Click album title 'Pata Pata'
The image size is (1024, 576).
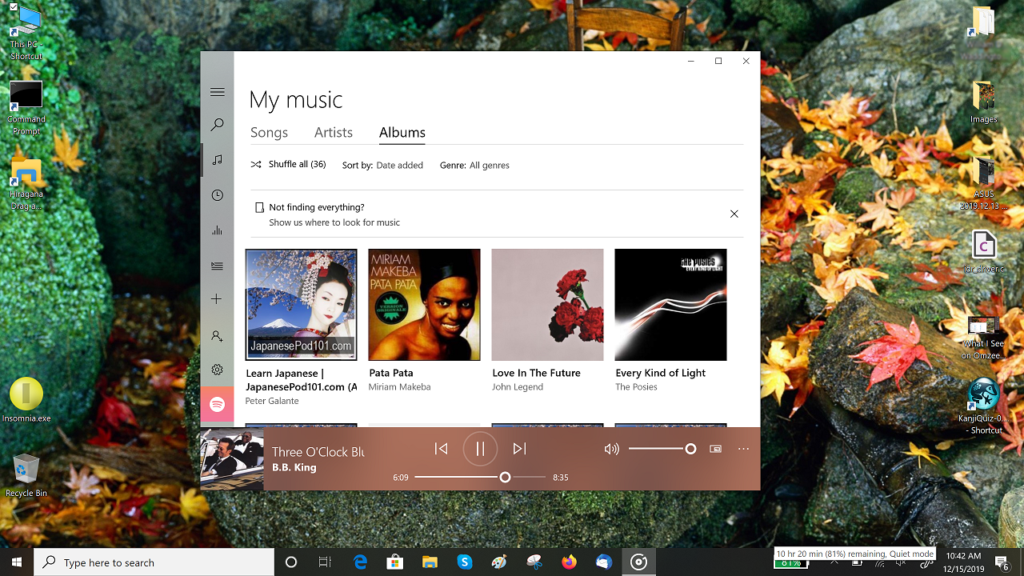tap(391, 373)
